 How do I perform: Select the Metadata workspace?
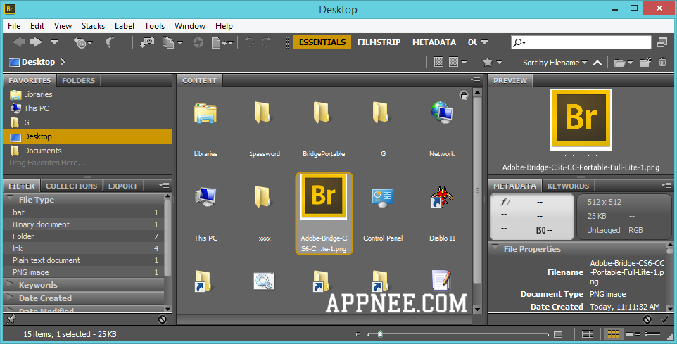[434, 42]
